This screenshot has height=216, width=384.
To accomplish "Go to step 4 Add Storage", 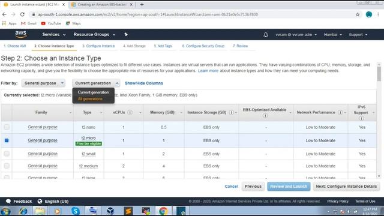I will click(134, 46).
